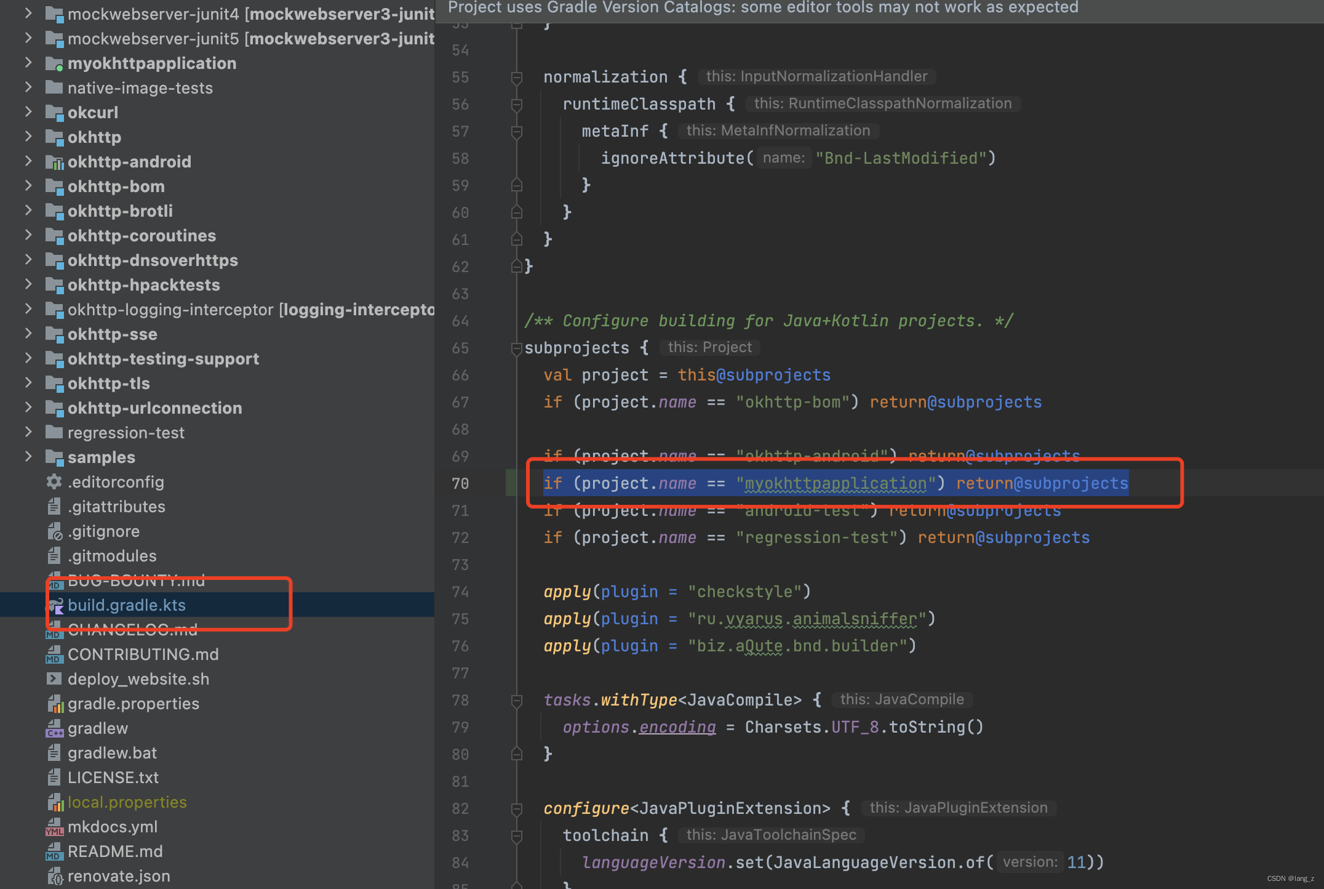This screenshot has width=1324, height=889.
Task: Click the underlined encoding property on line 79
Action: click(x=677, y=727)
